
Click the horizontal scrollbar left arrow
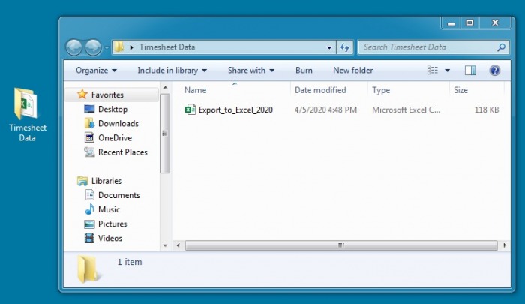point(178,245)
